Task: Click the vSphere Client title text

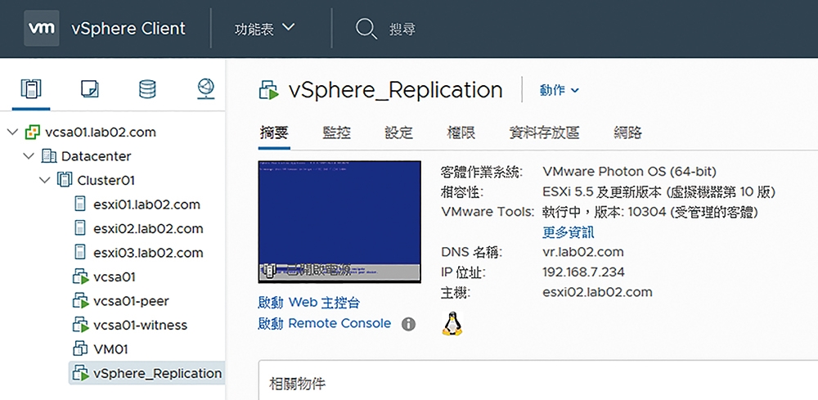Action: (128, 28)
